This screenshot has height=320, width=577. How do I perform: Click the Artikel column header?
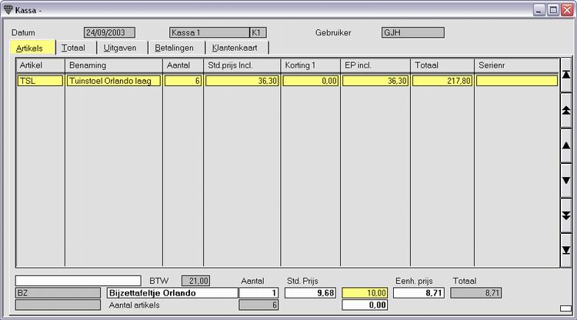[41, 65]
